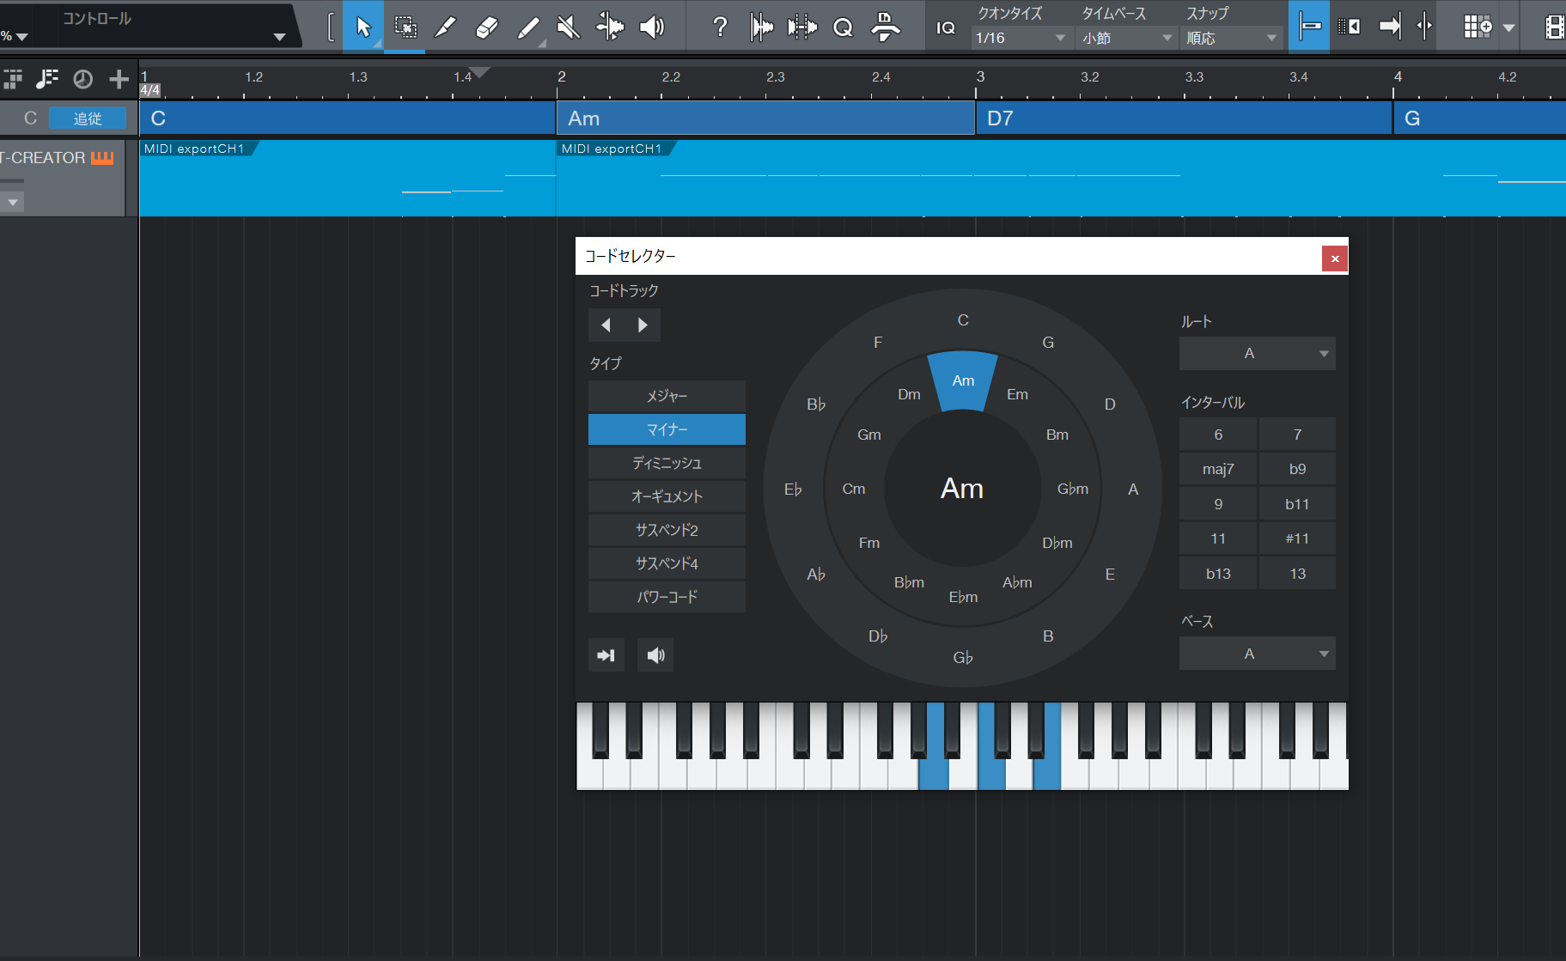Go to next chord with right arrow
The image size is (1566, 961).
(x=643, y=325)
